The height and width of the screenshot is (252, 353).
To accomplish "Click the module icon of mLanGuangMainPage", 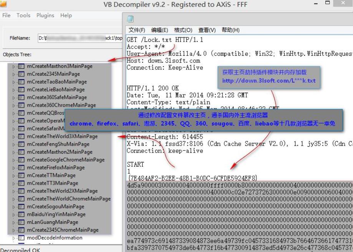I will [x=21, y=222].
